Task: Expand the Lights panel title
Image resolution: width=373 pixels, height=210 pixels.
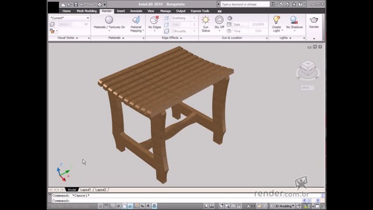Action: [x=285, y=38]
